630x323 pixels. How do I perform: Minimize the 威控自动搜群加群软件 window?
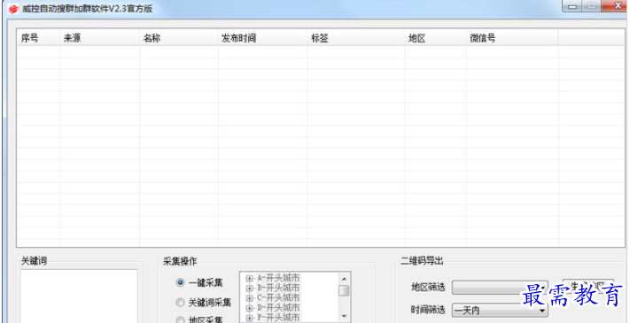pos(572,6)
